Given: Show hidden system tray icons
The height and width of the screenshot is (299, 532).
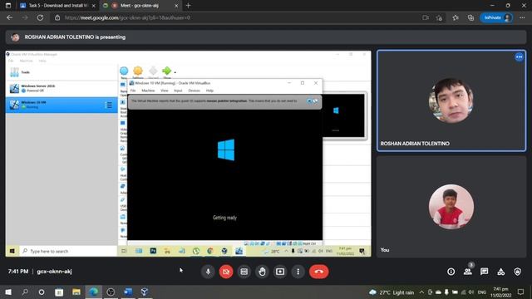Looking at the screenshot, I should click(421, 292).
